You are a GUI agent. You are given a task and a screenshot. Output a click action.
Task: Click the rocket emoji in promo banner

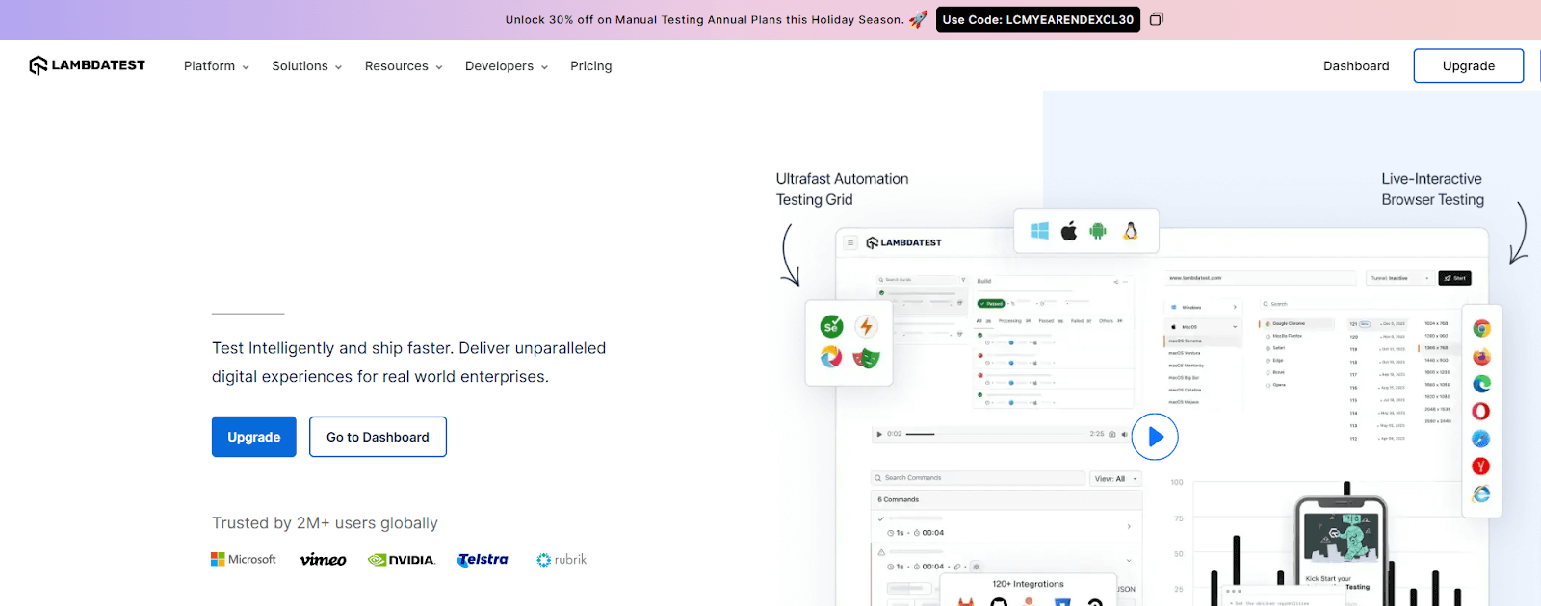click(x=918, y=19)
